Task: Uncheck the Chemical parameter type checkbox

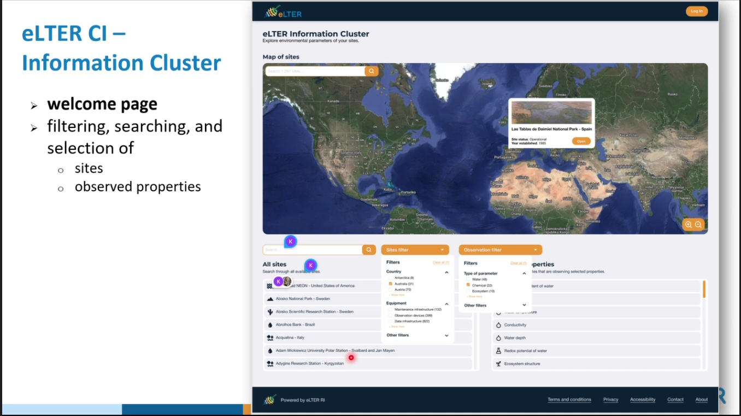Action: point(468,285)
